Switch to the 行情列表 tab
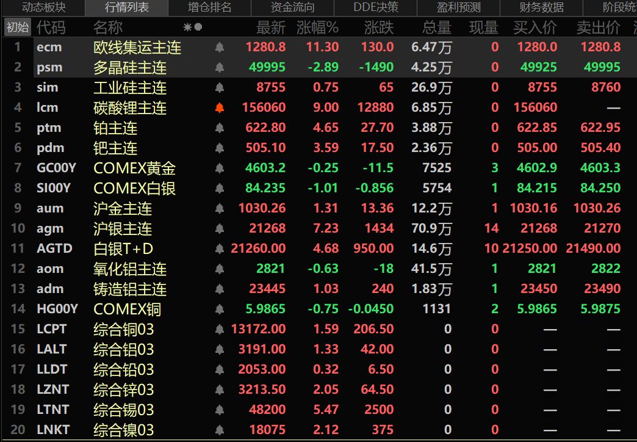Viewport: 637px width, 442px height. click(x=127, y=7)
